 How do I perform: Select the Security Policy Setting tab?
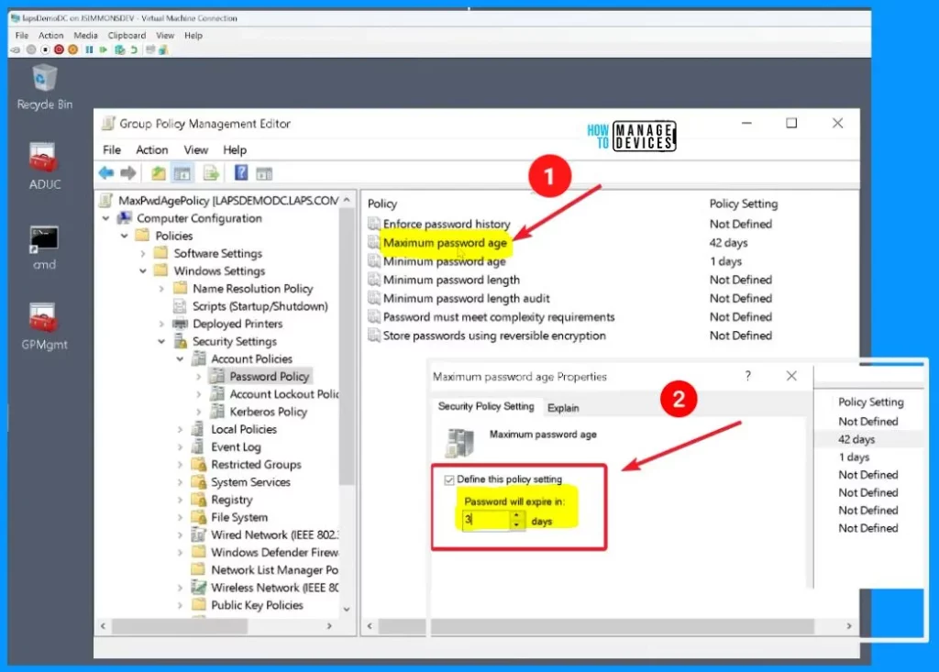pos(486,406)
